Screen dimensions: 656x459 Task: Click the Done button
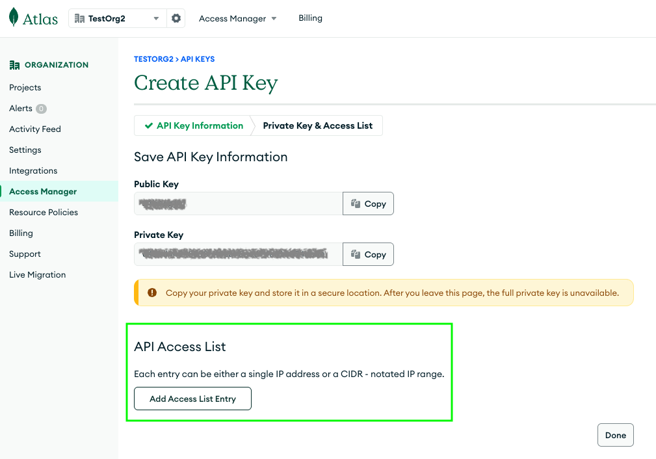[616, 435]
